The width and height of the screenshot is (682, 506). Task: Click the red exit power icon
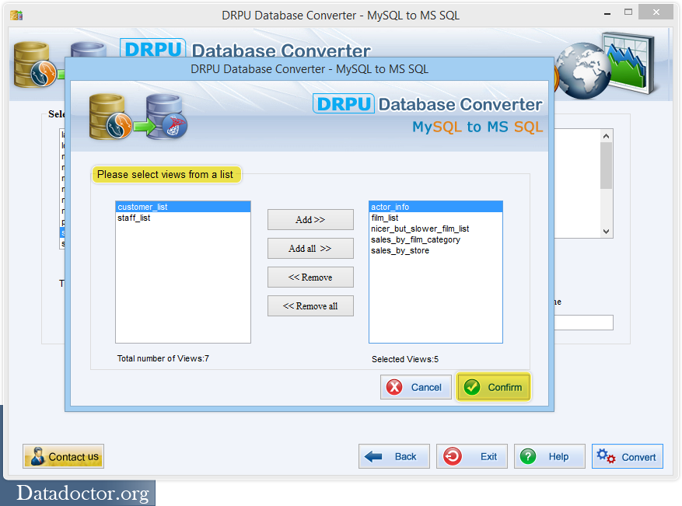pyautogui.click(x=453, y=456)
